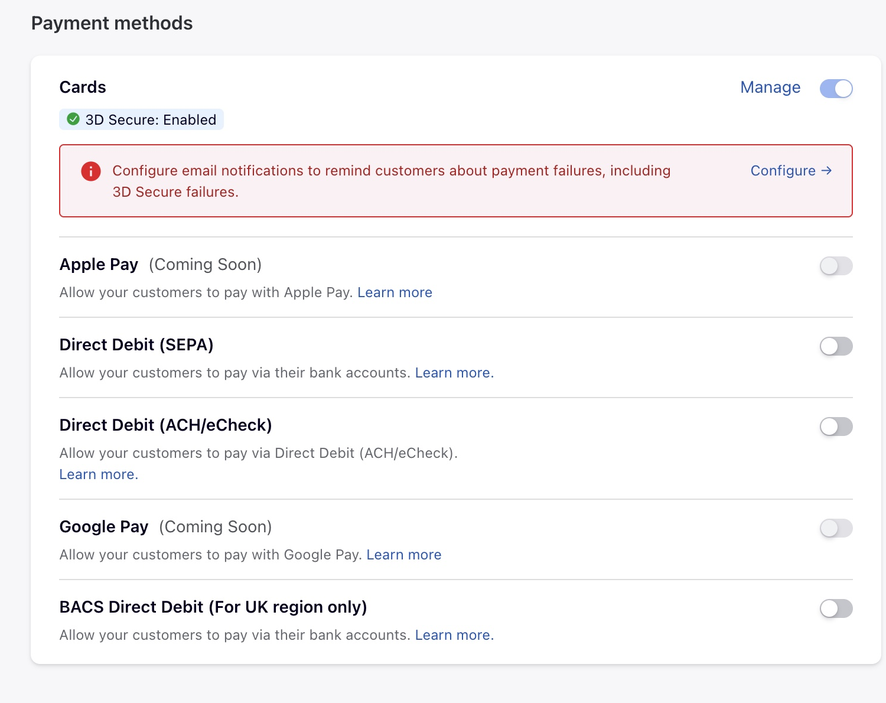886x703 pixels.
Task: Enable Direct Debit (SEPA) toggle
Action: (x=836, y=346)
